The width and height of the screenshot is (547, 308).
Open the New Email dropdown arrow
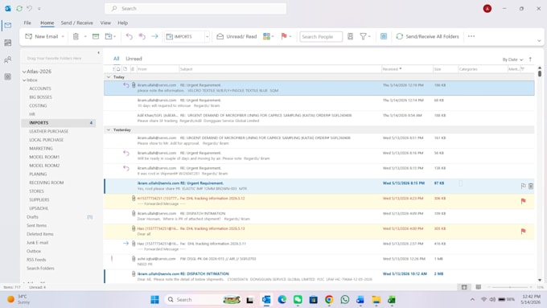pos(63,36)
